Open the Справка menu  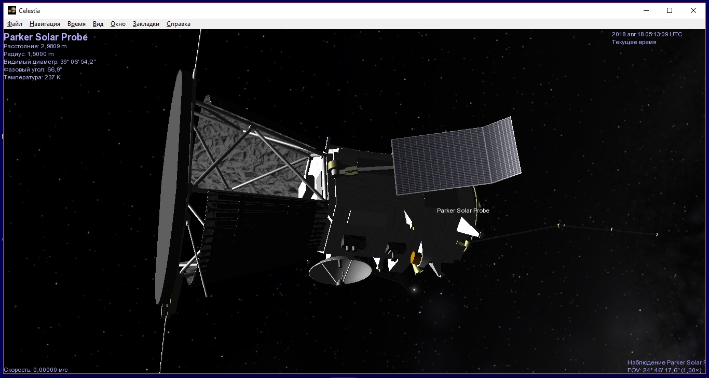(x=178, y=24)
